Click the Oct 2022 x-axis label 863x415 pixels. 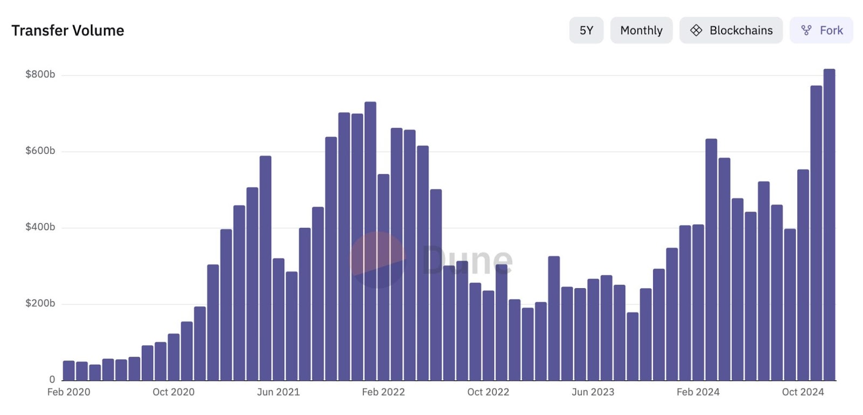click(488, 392)
